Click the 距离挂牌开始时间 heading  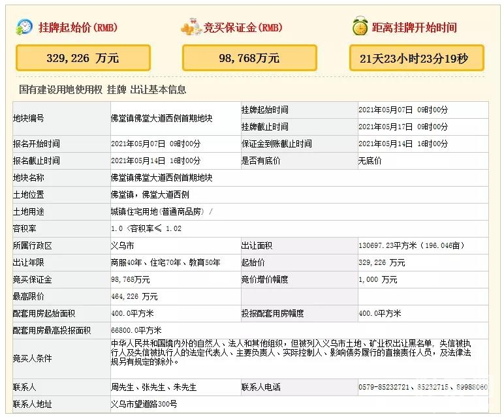[414, 27]
